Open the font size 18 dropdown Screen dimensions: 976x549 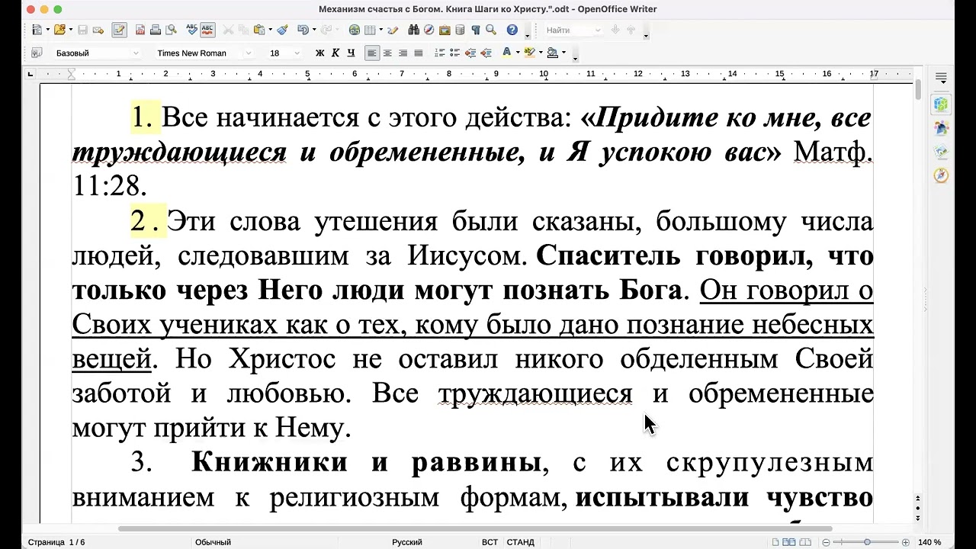click(297, 53)
